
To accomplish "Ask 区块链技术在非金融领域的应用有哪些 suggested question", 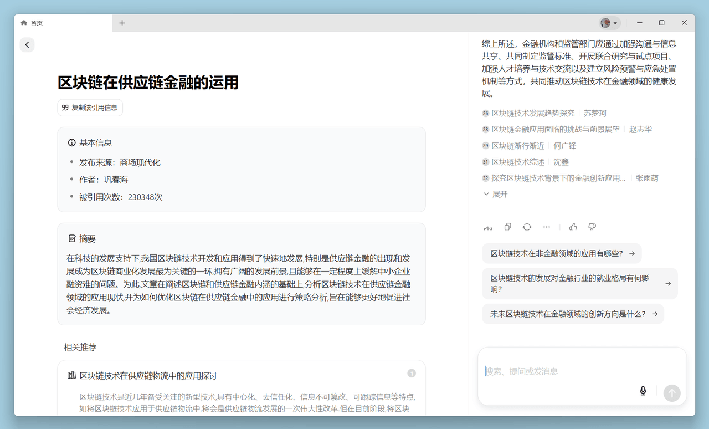I will pyautogui.click(x=559, y=253).
